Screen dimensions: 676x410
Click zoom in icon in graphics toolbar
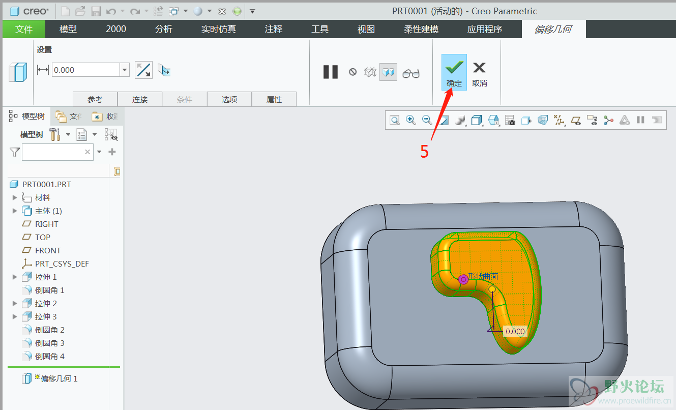pos(410,120)
